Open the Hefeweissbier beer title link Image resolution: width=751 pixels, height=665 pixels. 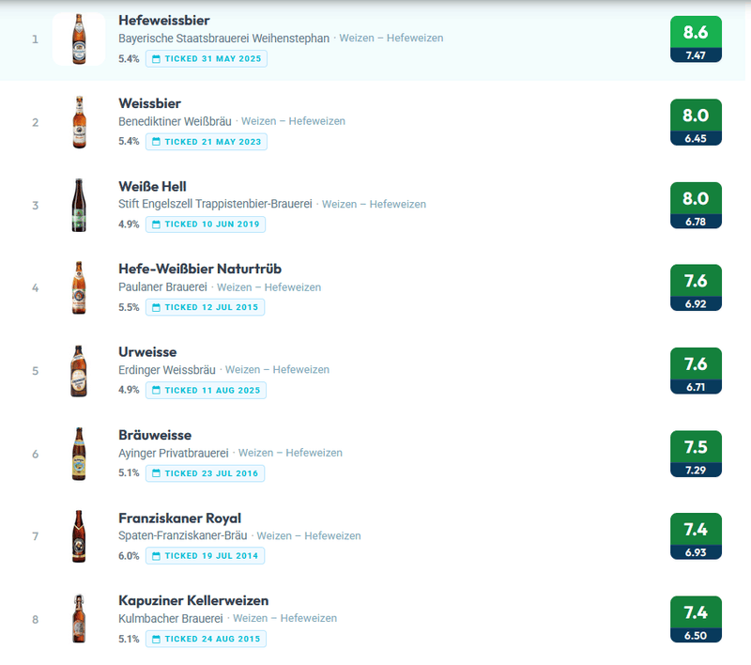point(163,21)
